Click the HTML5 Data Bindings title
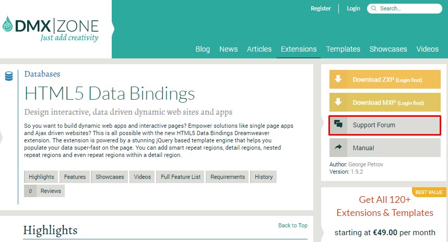Screen dimensions: 448x242 (110, 93)
